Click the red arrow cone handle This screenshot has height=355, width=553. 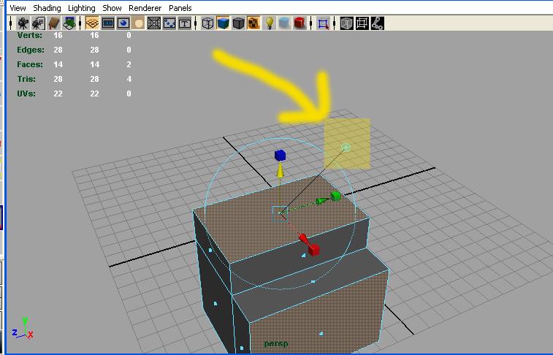[x=303, y=238]
